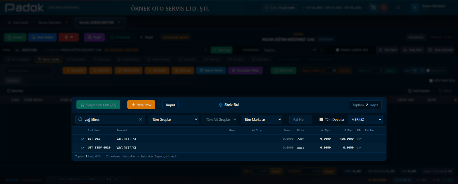Click the magnifier icon in search box
The height and width of the screenshot is (184, 458).
(80, 119)
